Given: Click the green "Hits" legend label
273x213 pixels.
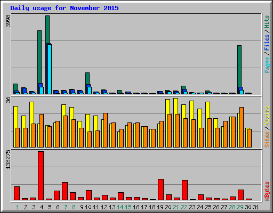Looking at the screenshot, I should [267, 22].
